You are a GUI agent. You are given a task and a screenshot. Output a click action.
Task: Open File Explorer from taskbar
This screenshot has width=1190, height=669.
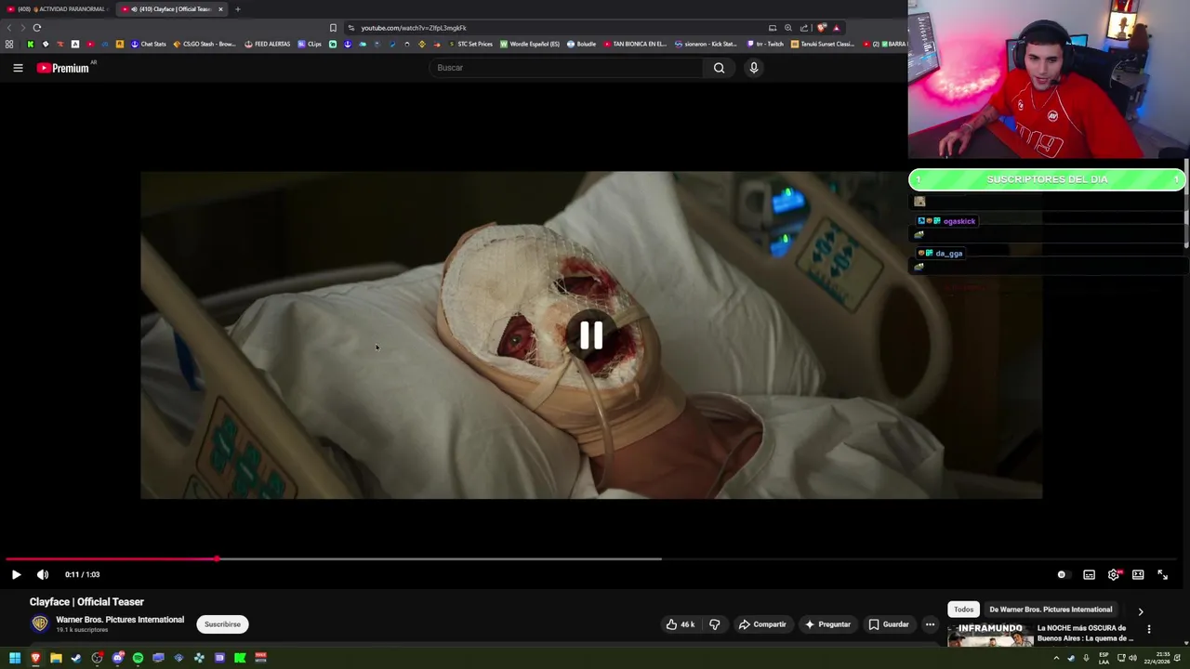56,658
